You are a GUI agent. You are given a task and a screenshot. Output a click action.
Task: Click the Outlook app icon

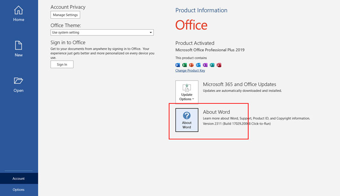point(198,65)
